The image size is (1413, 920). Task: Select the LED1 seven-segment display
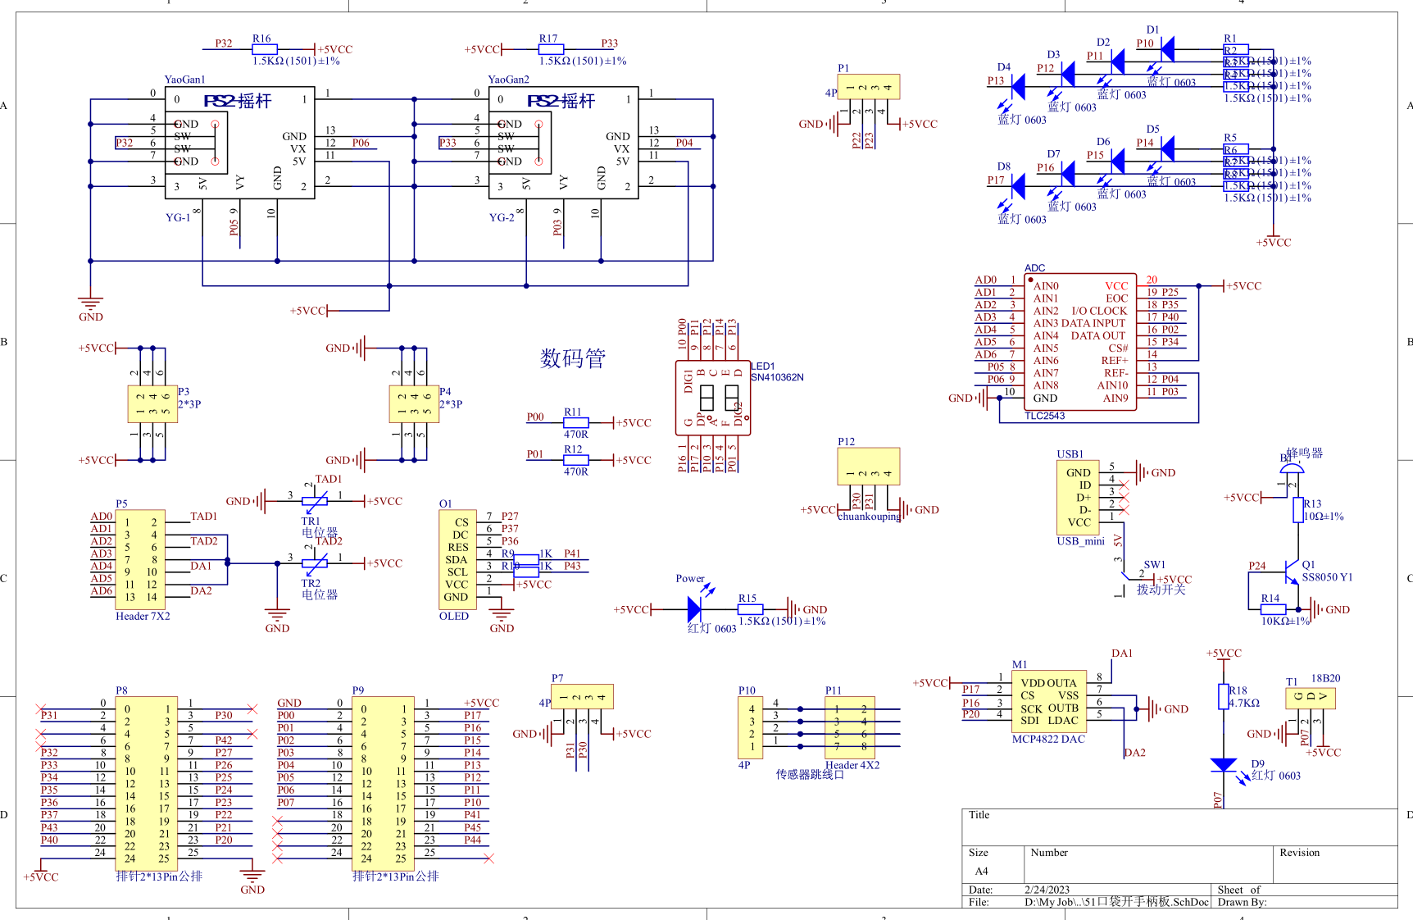tap(712, 398)
